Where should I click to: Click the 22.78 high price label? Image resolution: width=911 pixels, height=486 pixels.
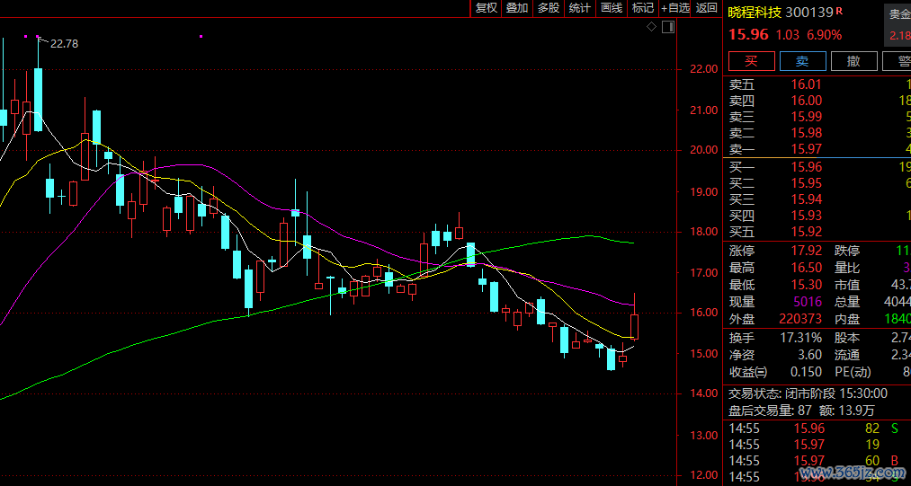(x=65, y=43)
